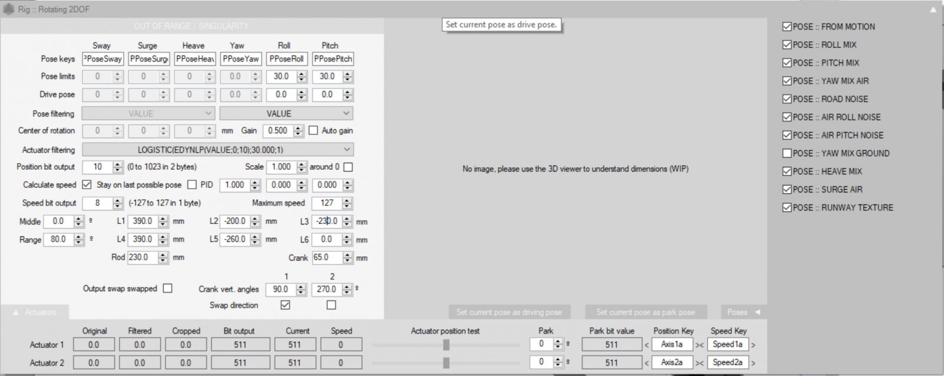The image size is (944, 376).
Task: Disable POSE :: RUNWAY TEXTURE
Action: (x=786, y=207)
